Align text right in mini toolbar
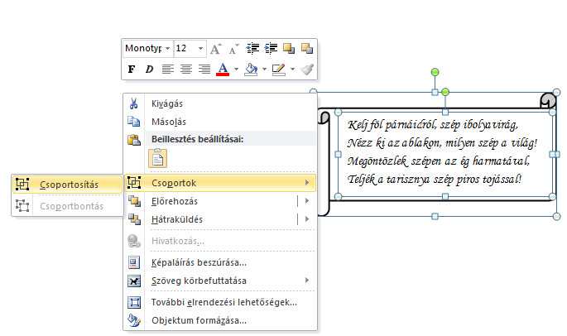Image resolution: width=567 pixels, height=336 pixels. 204,69
